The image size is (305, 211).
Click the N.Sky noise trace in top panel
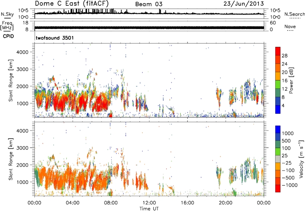tap(149, 13)
